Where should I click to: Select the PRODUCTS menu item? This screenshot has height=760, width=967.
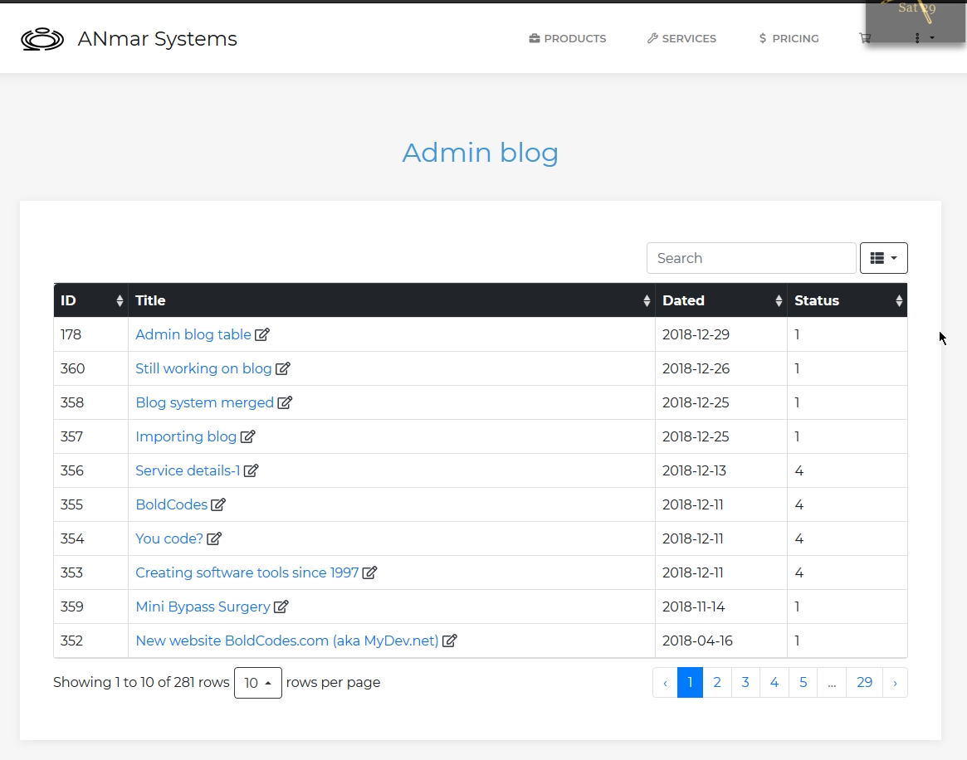coord(574,38)
